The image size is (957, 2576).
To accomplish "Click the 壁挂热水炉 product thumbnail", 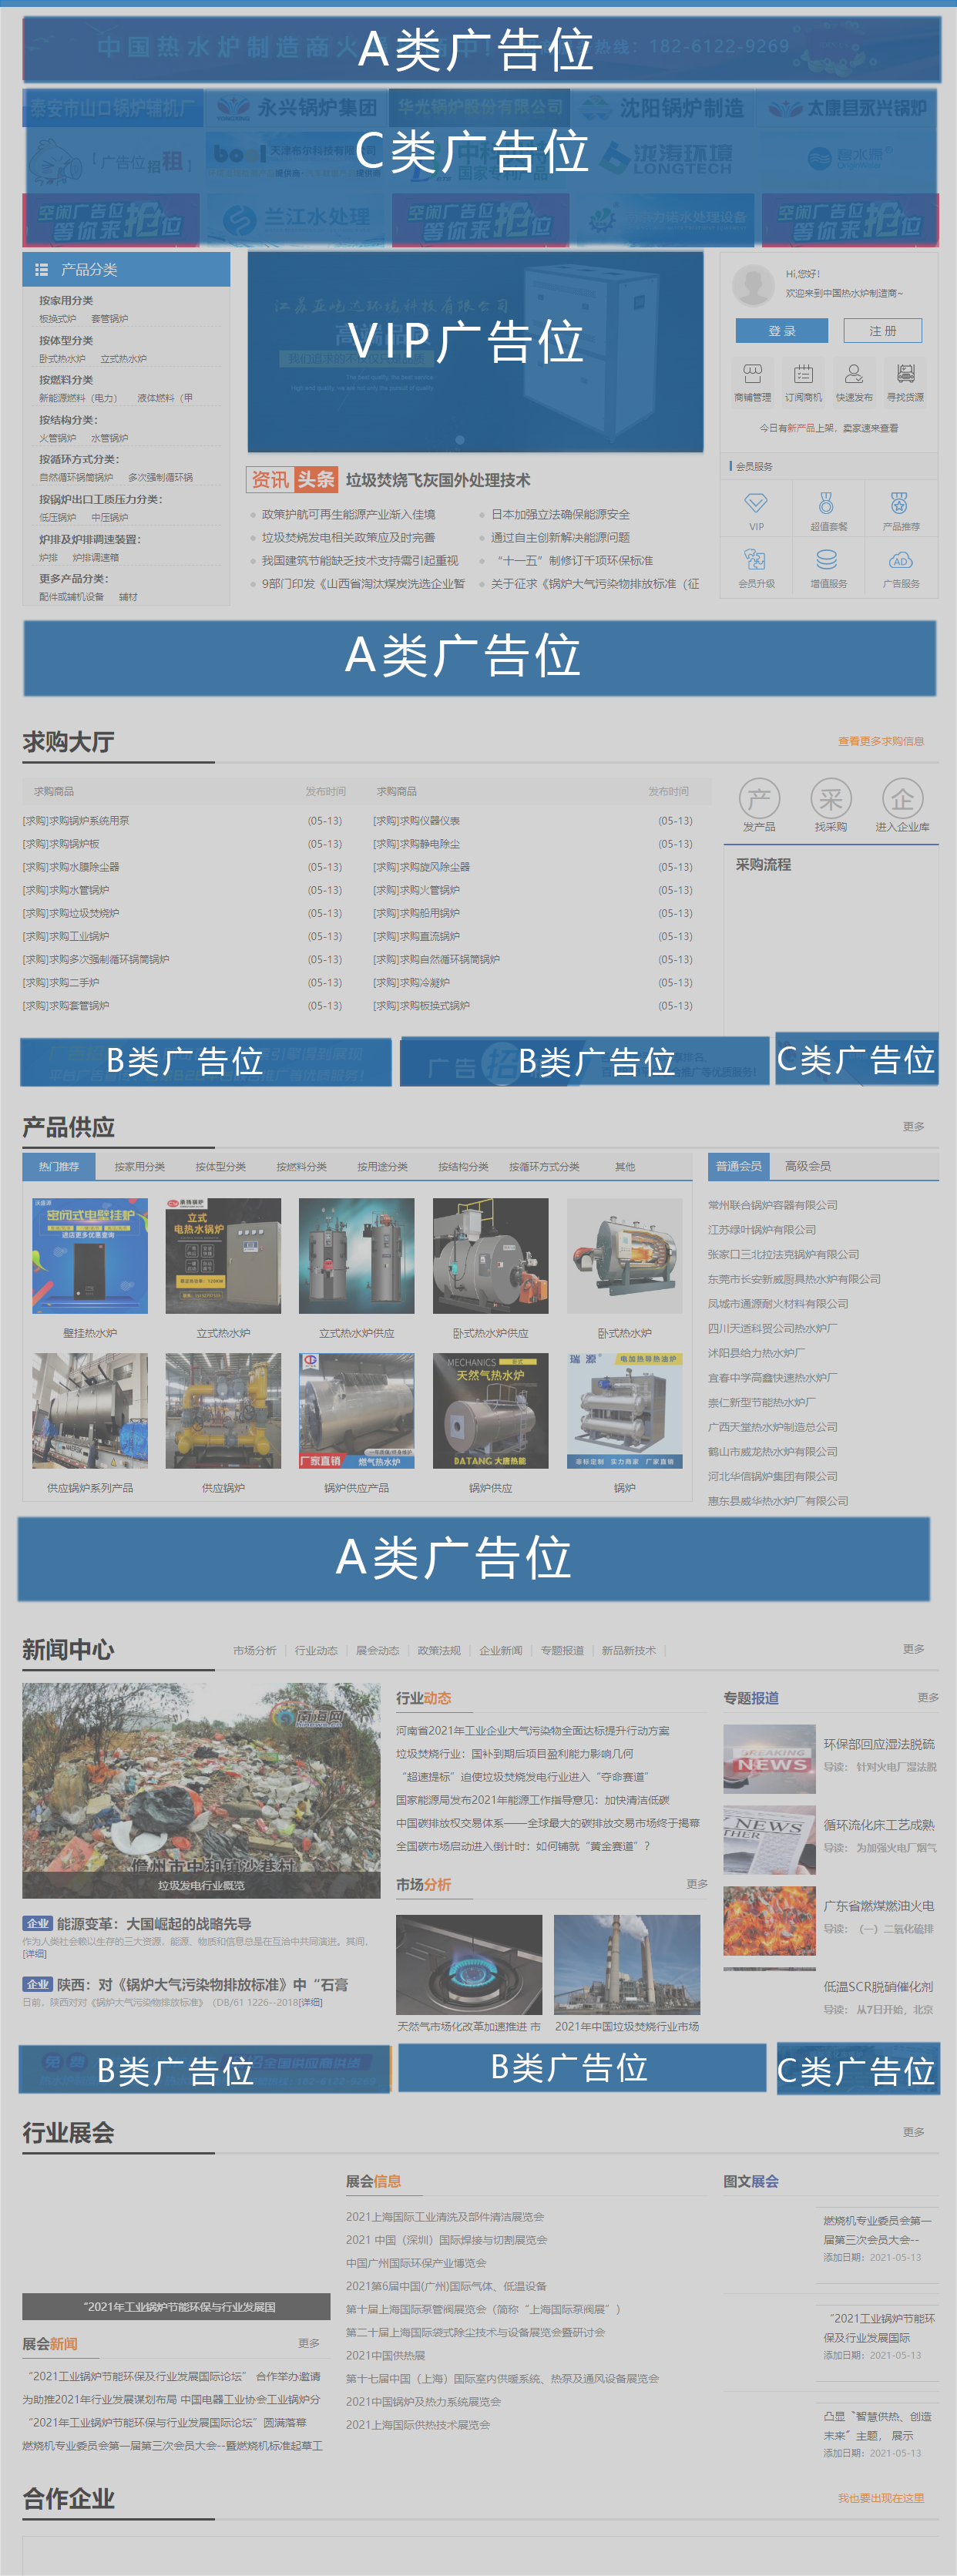I will [90, 1256].
